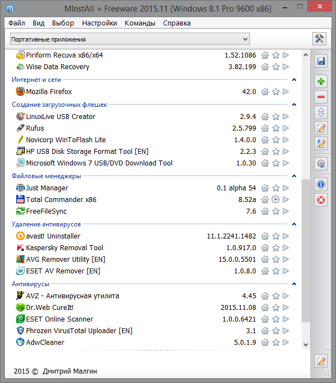The height and width of the screenshot is (383, 336).
Task: Click the red minus remove icon
Action: tap(321, 97)
